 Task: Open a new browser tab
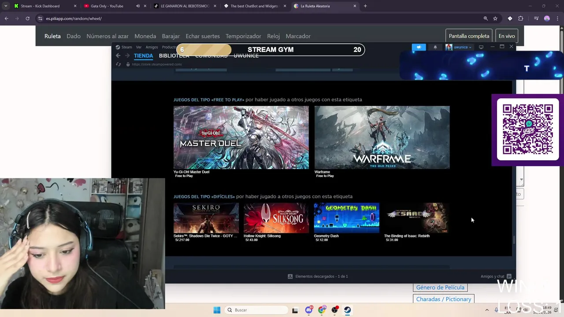pyautogui.click(x=365, y=6)
